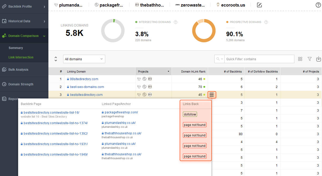Collapse the Domain Comparison section
This screenshot has height=176, width=322.
pyautogui.click(x=24, y=36)
